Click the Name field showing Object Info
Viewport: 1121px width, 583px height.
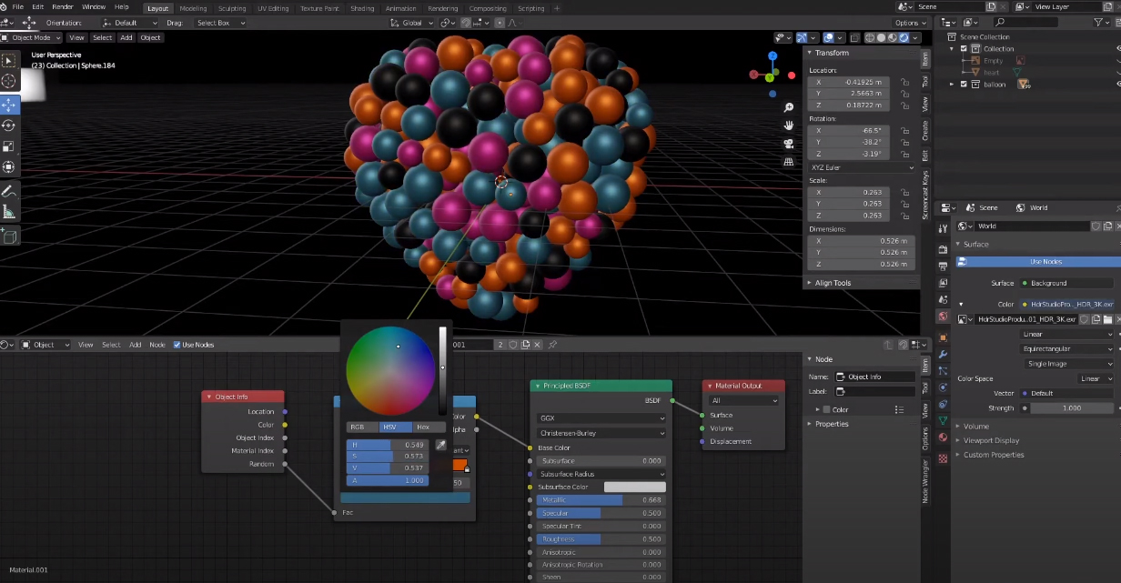pyautogui.click(x=876, y=377)
